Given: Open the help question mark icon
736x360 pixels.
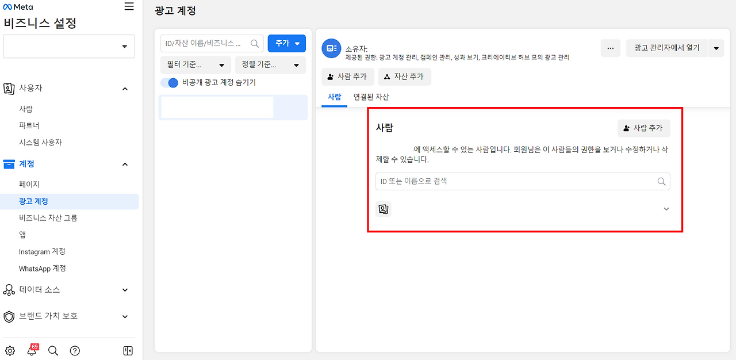Looking at the screenshot, I should coord(75,350).
